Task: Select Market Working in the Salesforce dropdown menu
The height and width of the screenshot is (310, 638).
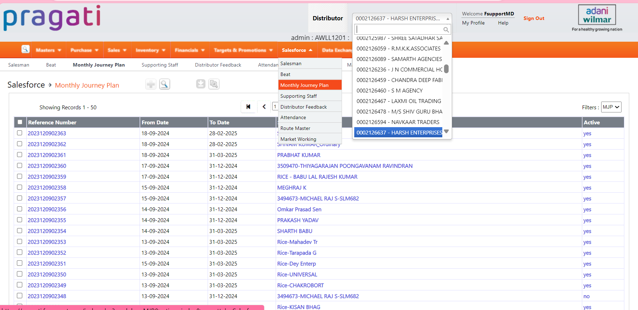Action: pos(310,139)
